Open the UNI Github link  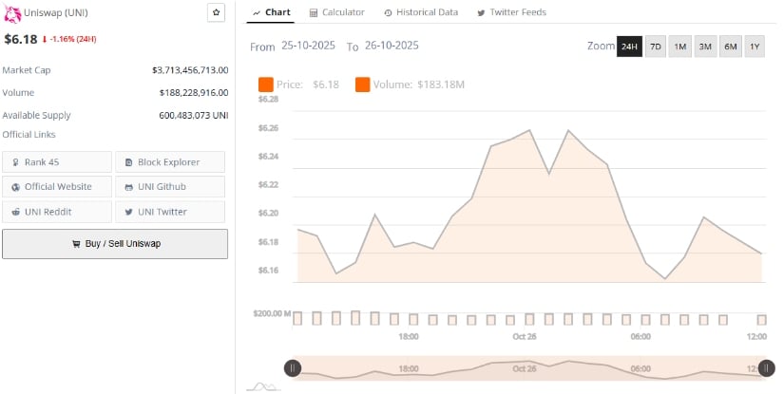click(170, 187)
